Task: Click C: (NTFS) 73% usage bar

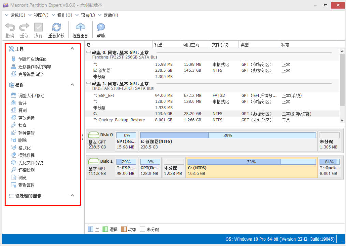Action: (x=251, y=162)
